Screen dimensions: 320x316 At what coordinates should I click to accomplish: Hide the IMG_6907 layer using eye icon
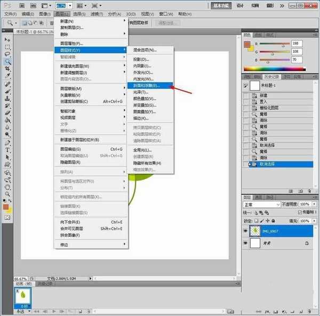245,232
